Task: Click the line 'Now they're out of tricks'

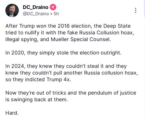Action: click(x=71, y=93)
